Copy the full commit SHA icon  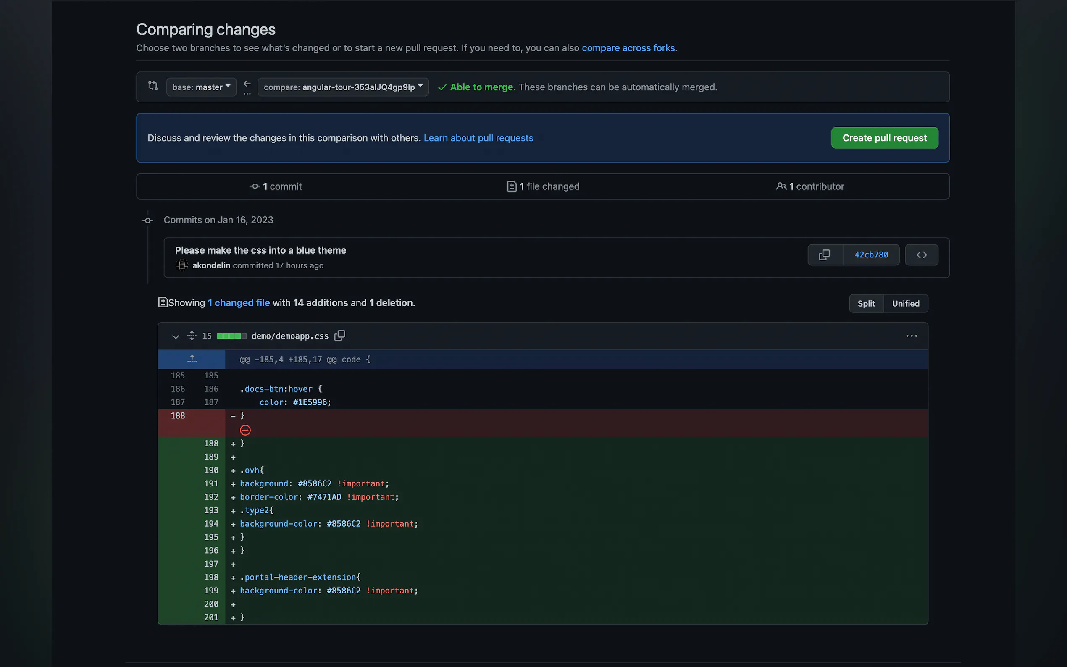824,255
